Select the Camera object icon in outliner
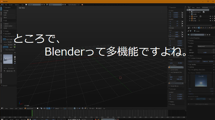Image resolution: width=215 pixels, height=120 pixels. point(192,16)
